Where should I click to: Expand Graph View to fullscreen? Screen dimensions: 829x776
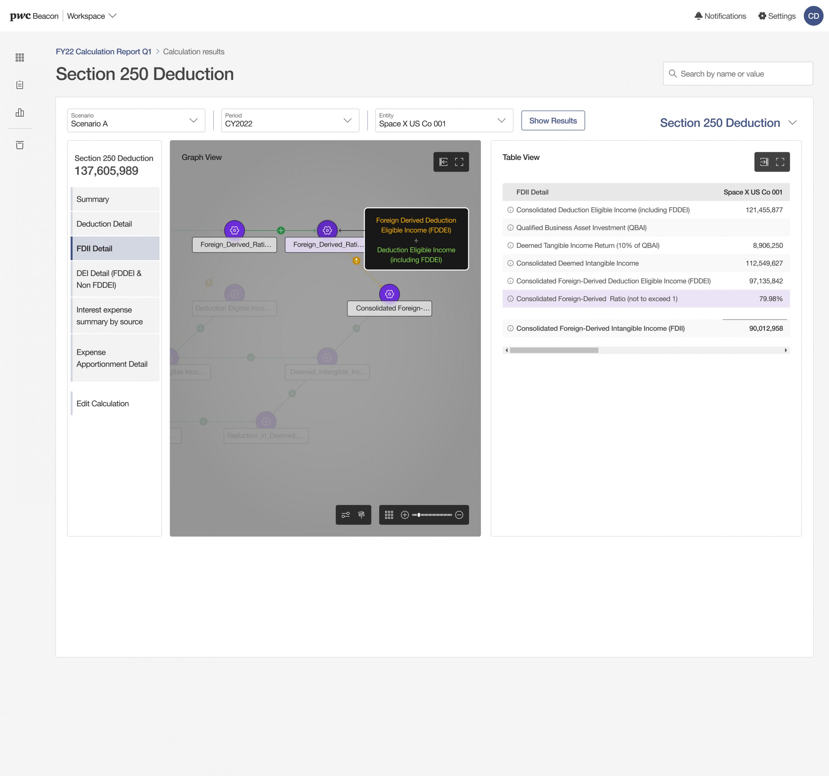point(459,162)
